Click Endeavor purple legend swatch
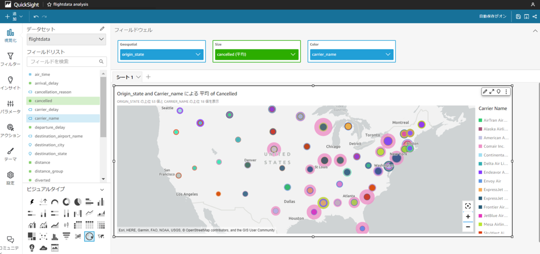The width and height of the screenshot is (540, 254). coord(481,172)
